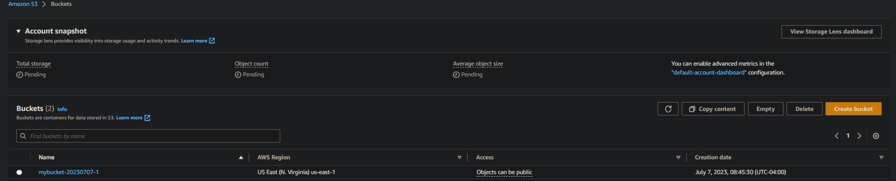Open the mybucket-20230707-1 bucket link
This screenshot has height=181, width=896.
click(x=69, y=172)
